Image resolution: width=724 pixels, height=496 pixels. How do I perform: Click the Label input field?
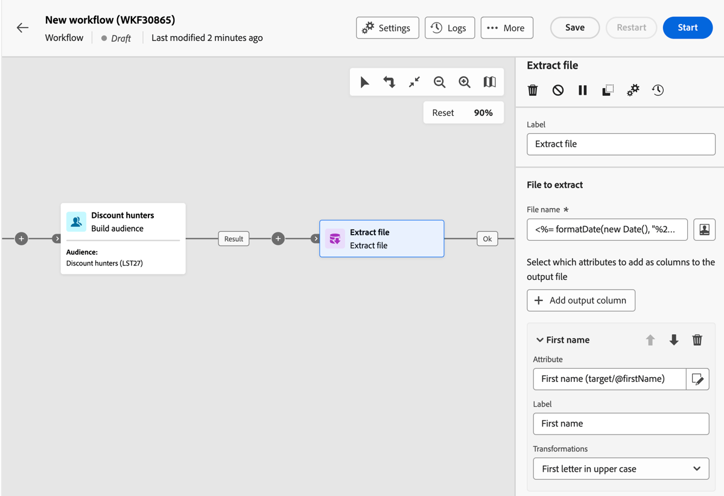(621, 144)
